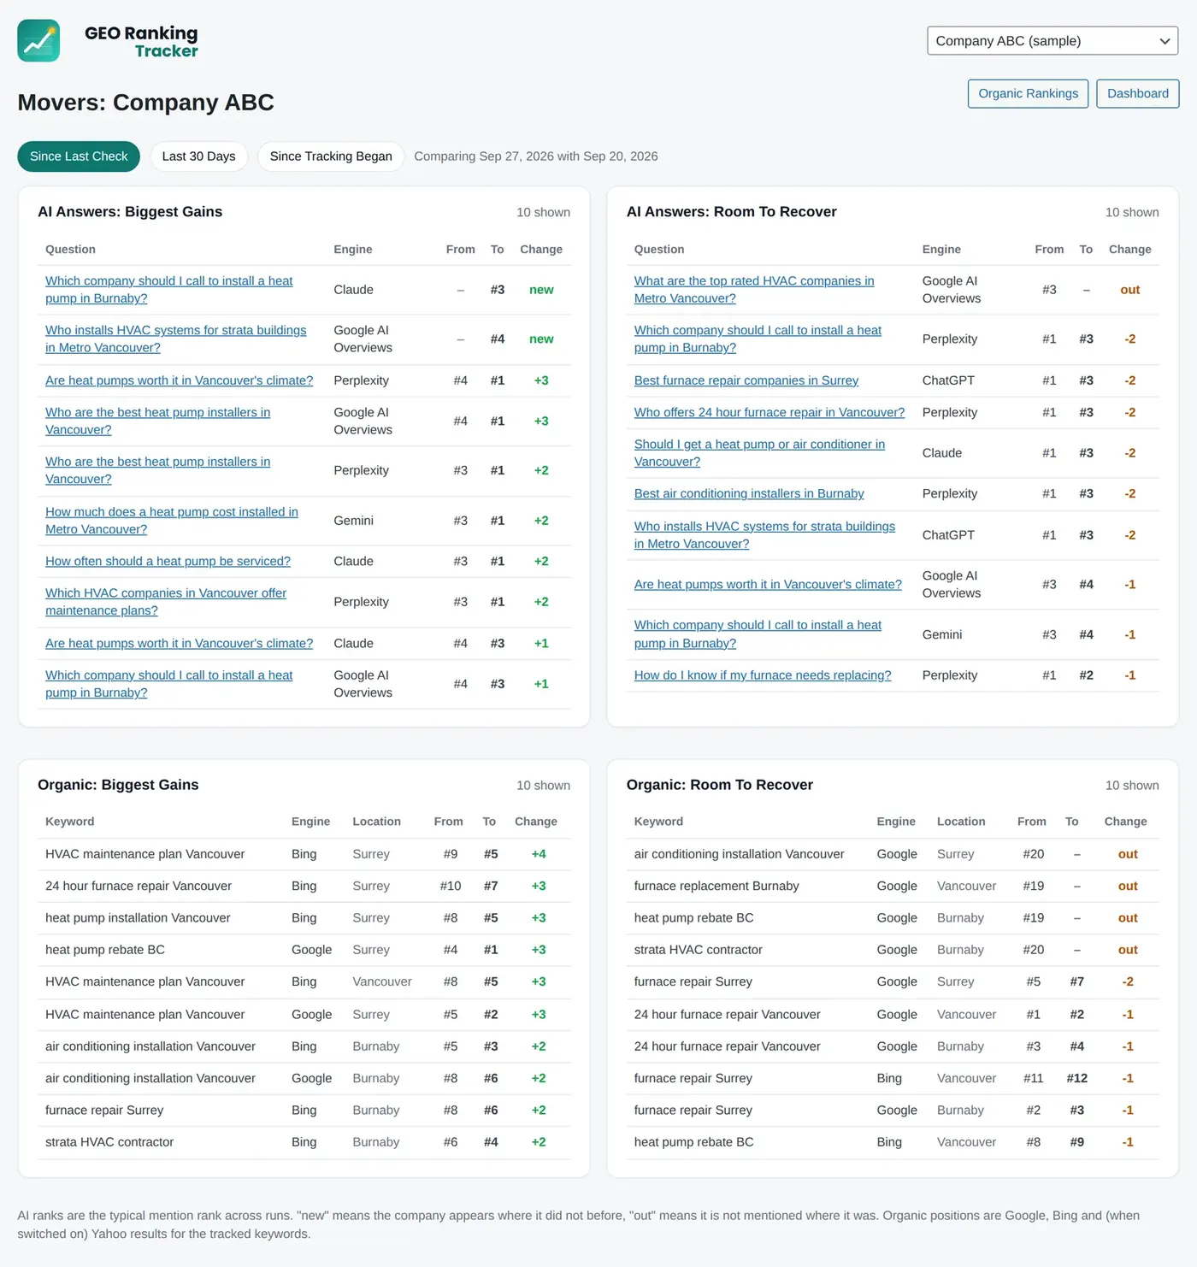This screenshot has width=1197, height=1267.
Task: Open 'Best air conditioning installers in Burnaby' link
Action: click(x=749, y=493)
